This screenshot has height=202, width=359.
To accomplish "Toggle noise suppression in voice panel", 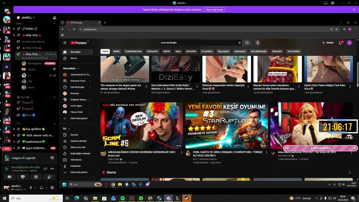I will [x=45, y=169].
